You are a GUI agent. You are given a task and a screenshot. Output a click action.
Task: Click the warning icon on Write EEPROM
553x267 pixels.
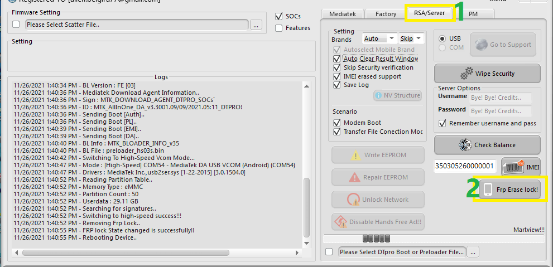coord(355,155)
